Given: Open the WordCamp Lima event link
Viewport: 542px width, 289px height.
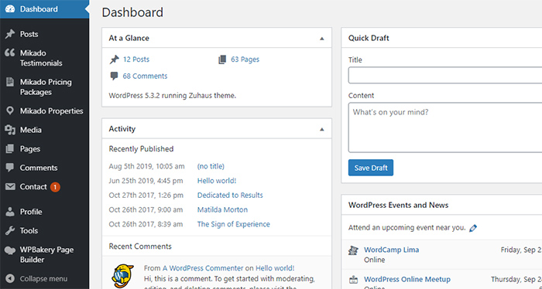Looking at the screenshot, I should pos(391,250).
